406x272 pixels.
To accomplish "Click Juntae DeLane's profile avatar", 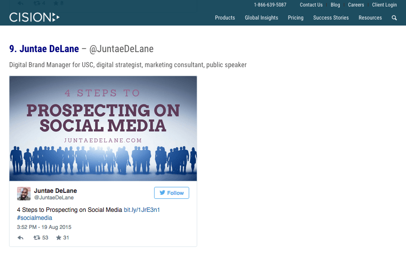I will coord(24,194).
